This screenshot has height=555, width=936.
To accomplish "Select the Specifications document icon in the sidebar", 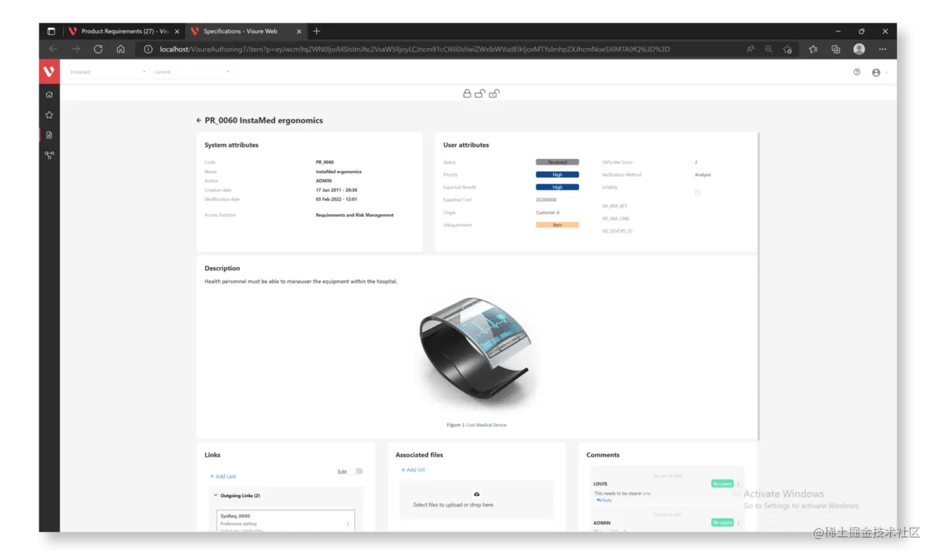I will point(49,135).
